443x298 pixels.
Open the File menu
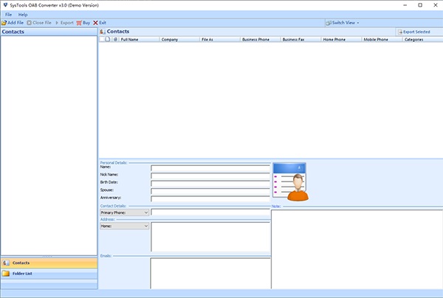tap(8, 15)
